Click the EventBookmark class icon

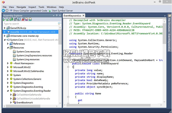(14, 102)
